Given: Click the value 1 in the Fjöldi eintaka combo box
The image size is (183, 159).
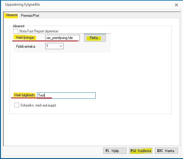Looking at the screenshot, I should [51, 46].
